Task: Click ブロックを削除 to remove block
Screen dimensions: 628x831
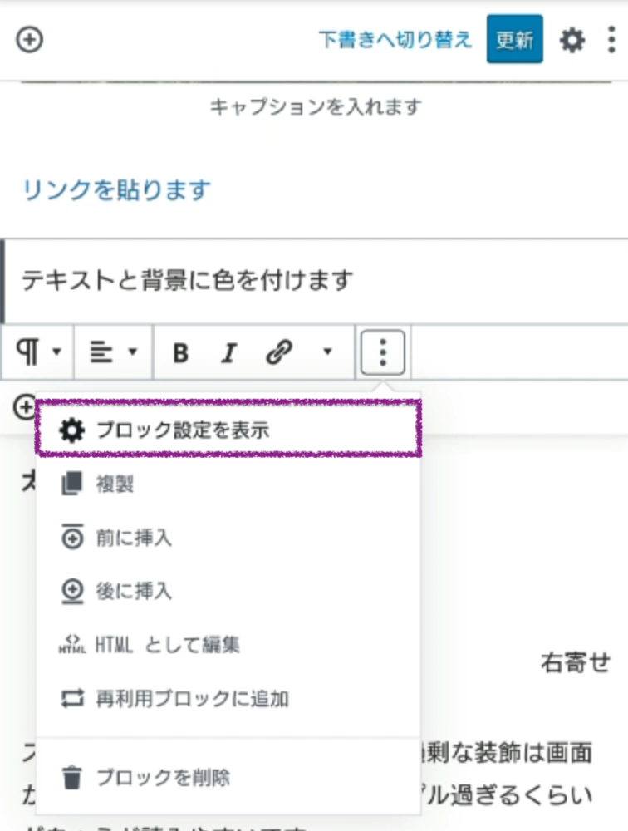Action: pos(162,778)
